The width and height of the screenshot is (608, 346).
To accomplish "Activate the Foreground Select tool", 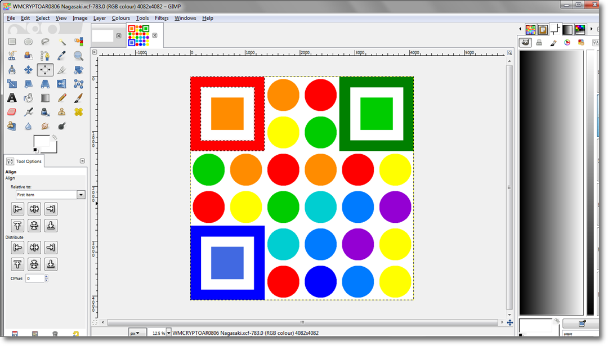I will tap(28, 56).
